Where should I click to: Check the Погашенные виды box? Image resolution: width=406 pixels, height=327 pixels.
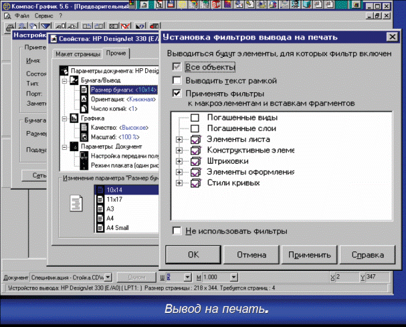pos(195,118)
